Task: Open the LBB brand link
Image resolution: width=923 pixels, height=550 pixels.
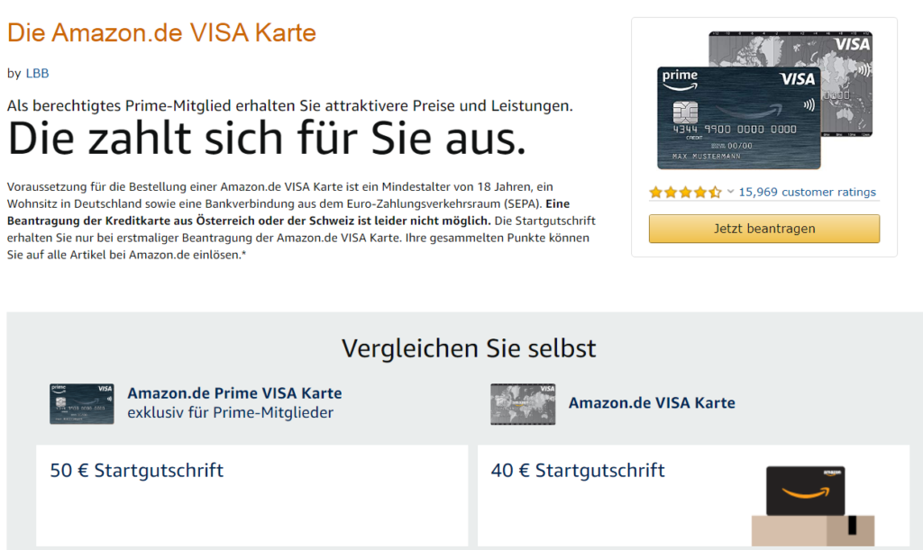Action: (37, 73)
